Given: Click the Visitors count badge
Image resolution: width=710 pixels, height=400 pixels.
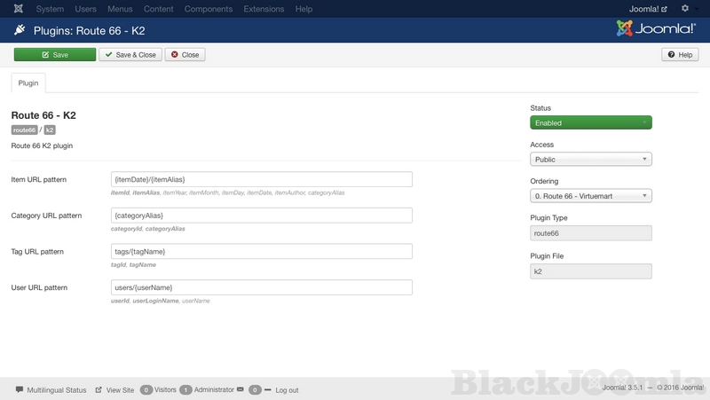Looking at the screenshot, I should 146,390.
